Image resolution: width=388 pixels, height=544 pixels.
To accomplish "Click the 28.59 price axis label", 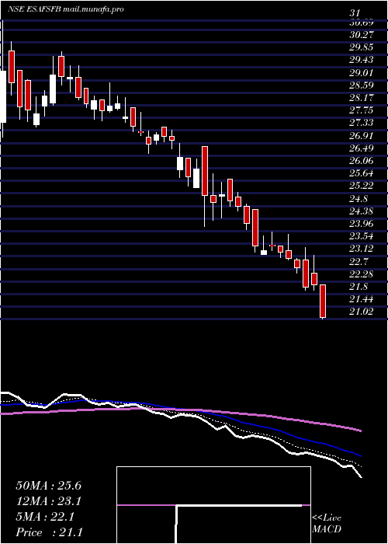I will (362, 85).
